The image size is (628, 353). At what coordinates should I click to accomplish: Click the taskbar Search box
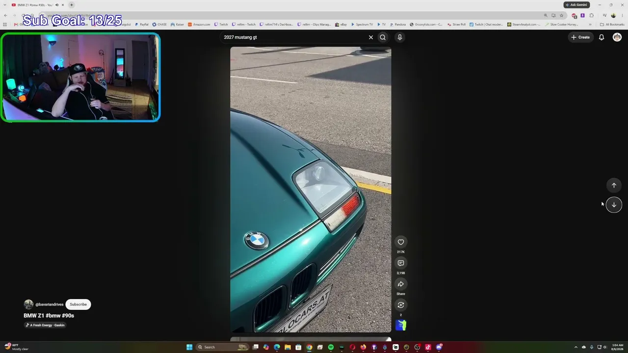click(x=223, y=347)
